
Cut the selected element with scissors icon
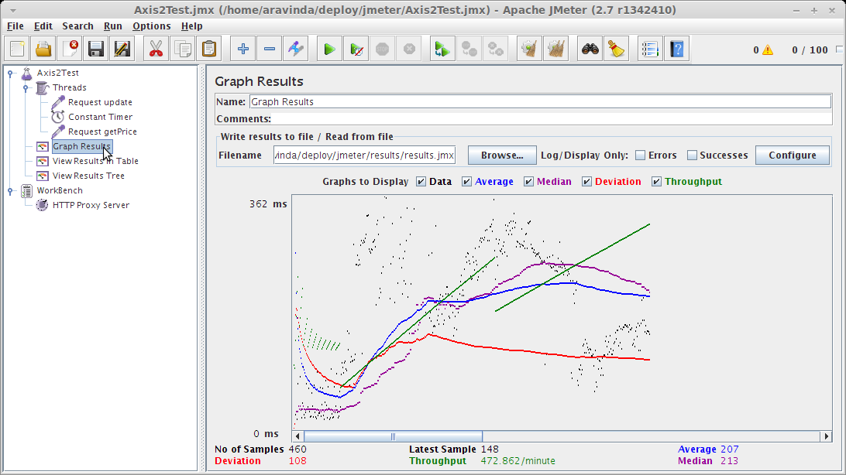click(x=154, y=48)
